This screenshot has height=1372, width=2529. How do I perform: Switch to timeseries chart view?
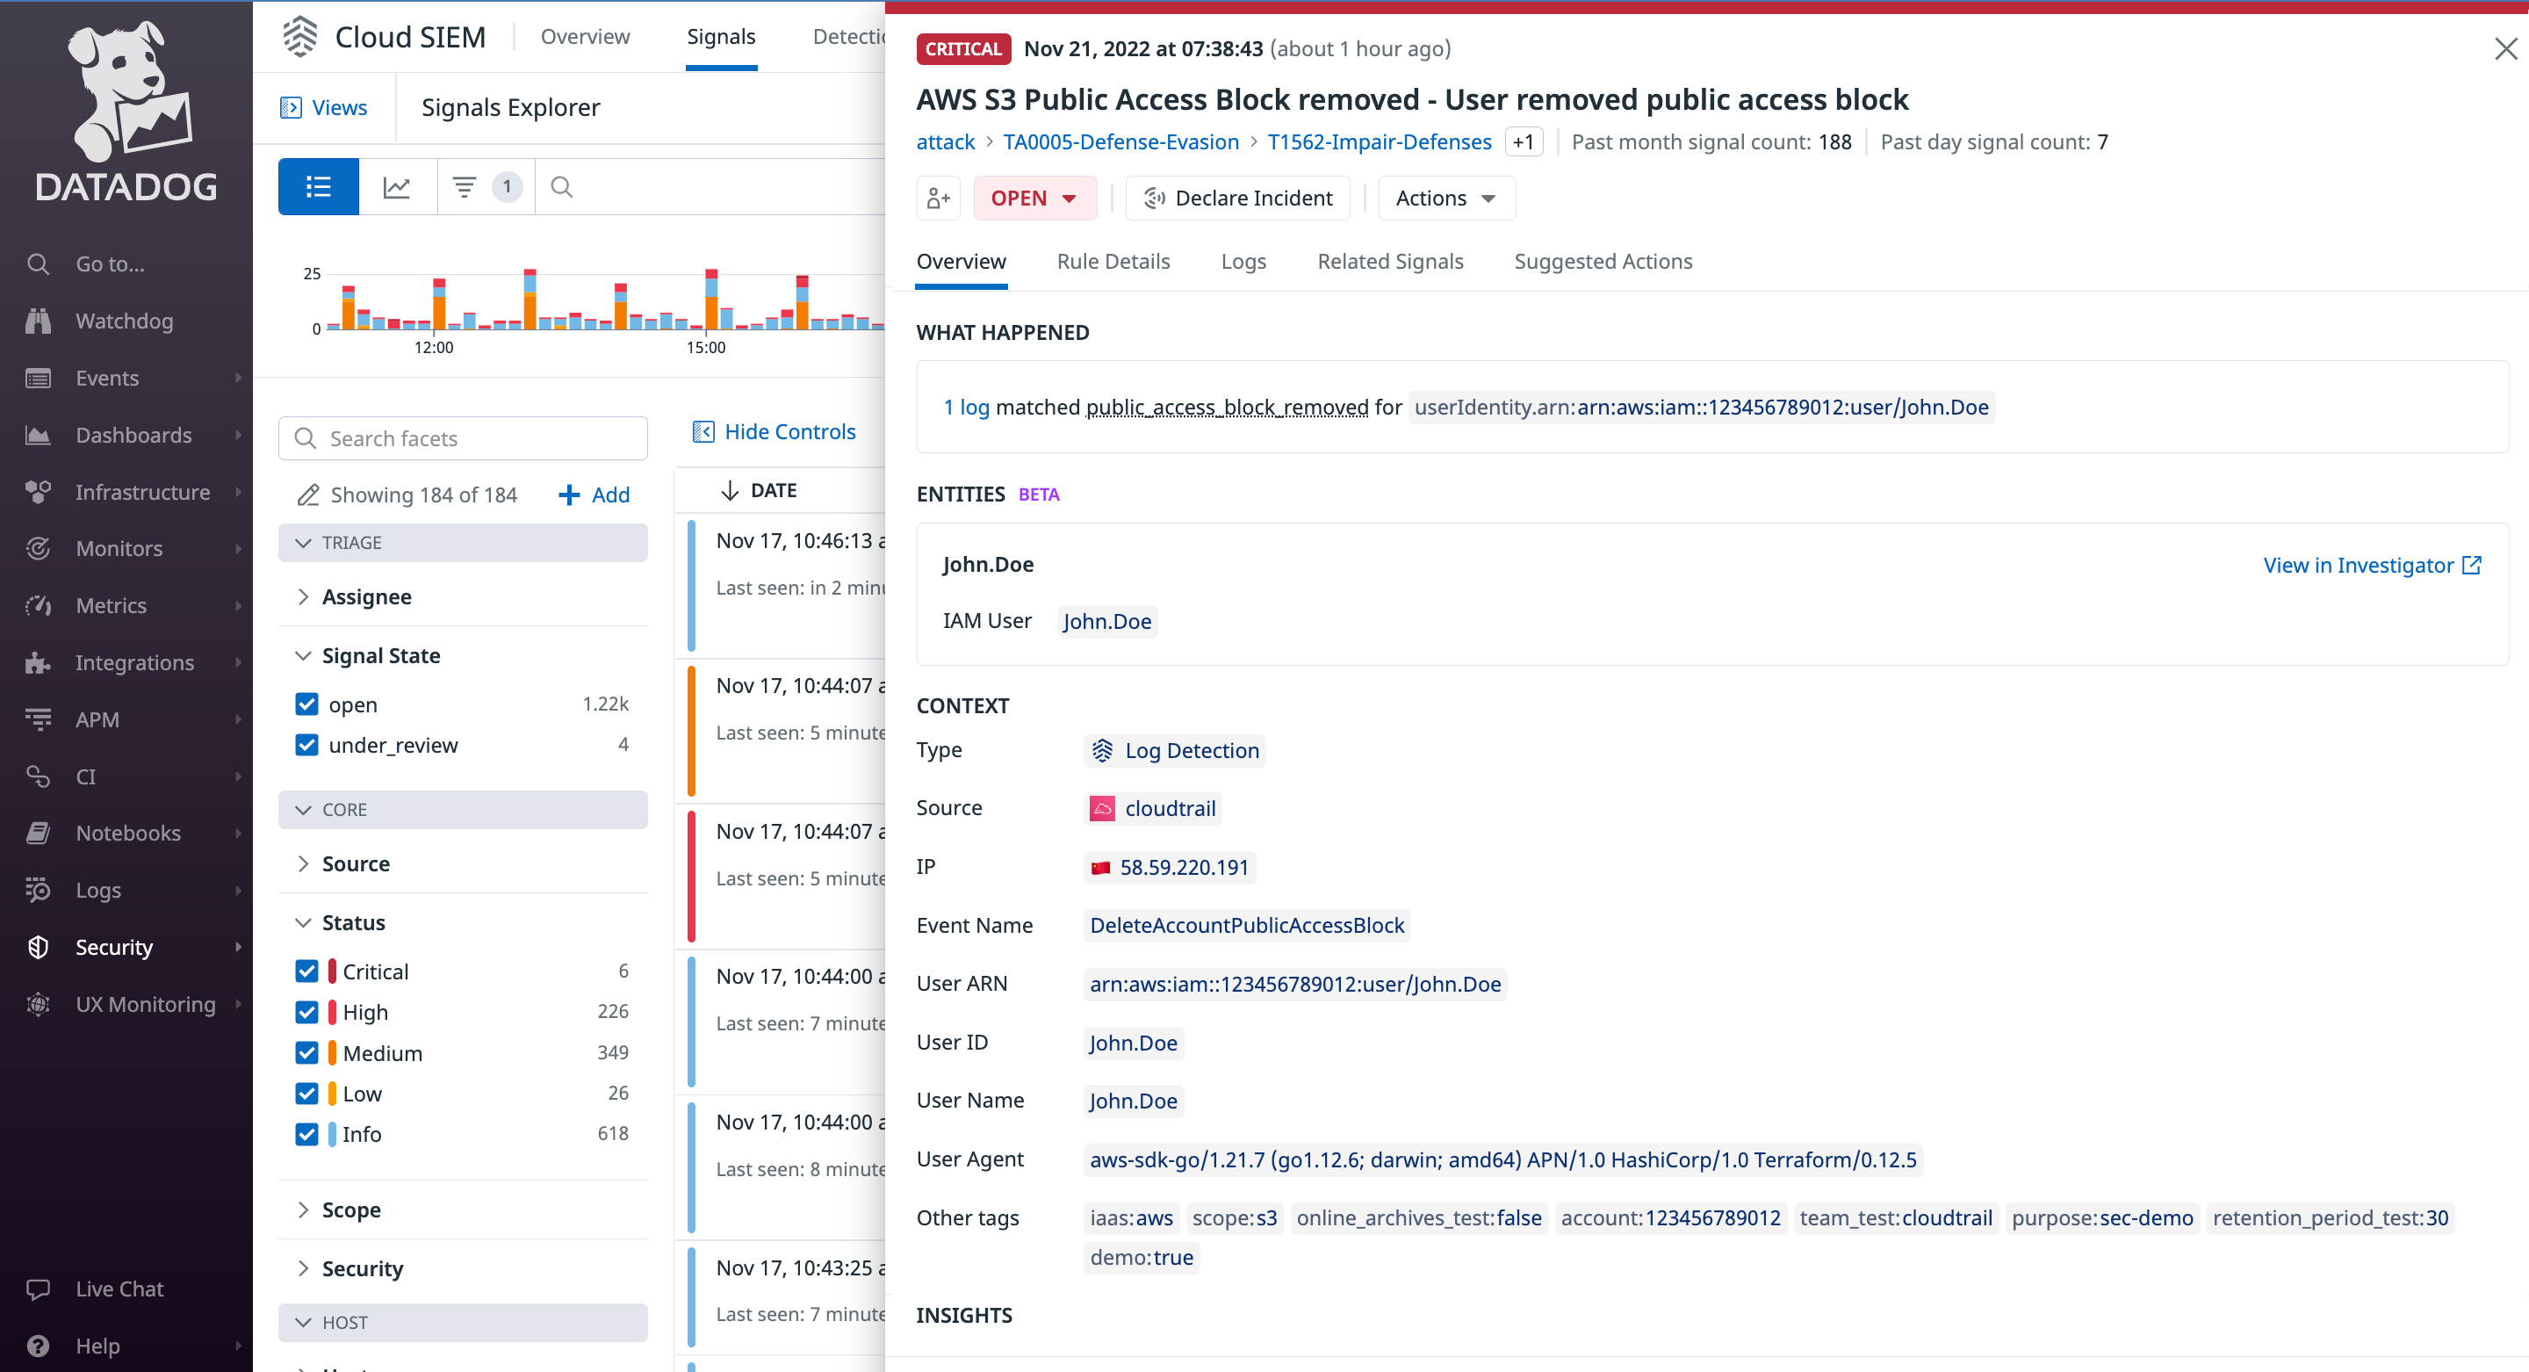[397, 185]
